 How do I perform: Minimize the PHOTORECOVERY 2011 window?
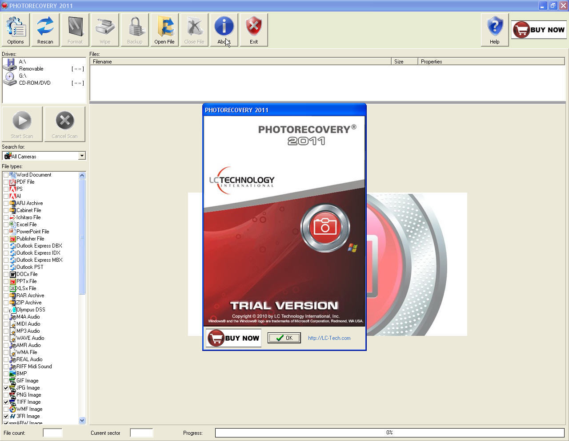click(543, 5)
